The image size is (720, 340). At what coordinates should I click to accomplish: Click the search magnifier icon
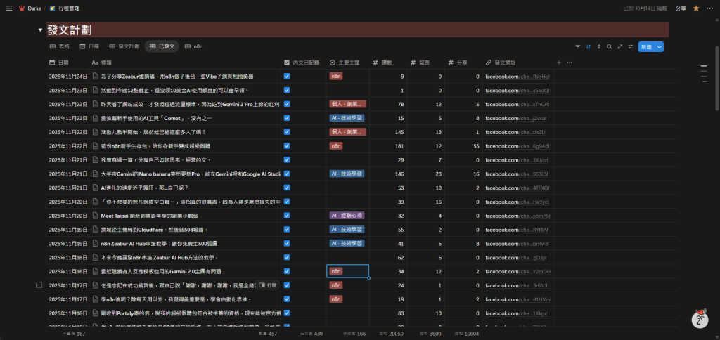(x=610, y=46)
